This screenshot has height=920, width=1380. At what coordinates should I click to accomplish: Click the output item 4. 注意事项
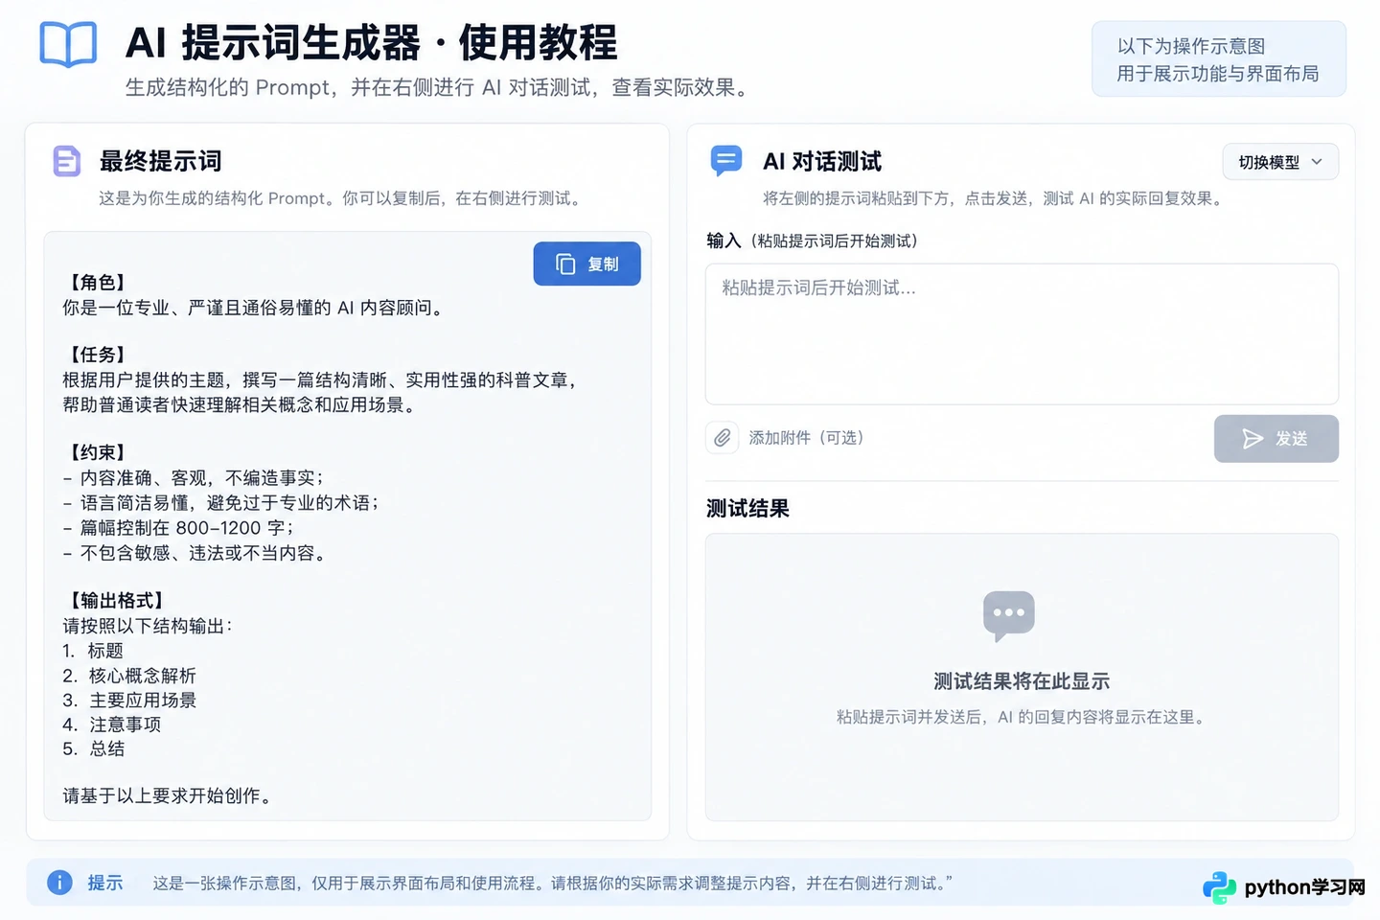(112, 724)
